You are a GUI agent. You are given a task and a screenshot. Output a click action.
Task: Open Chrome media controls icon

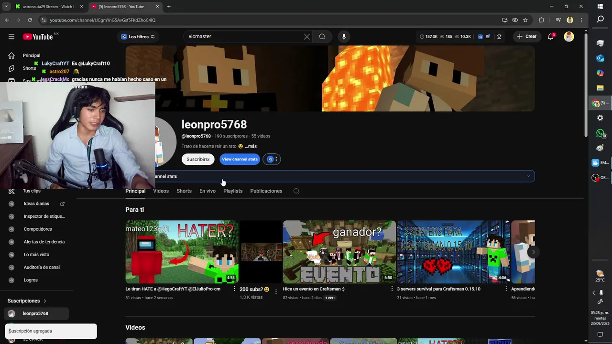(558, 20)
